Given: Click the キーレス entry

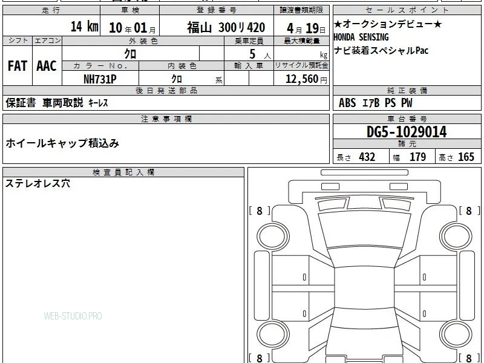Looking at the screenshot, I should coord(99,103).
